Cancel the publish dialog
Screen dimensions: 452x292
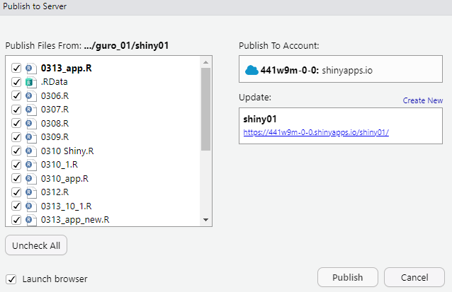click(x=414, y=277)
